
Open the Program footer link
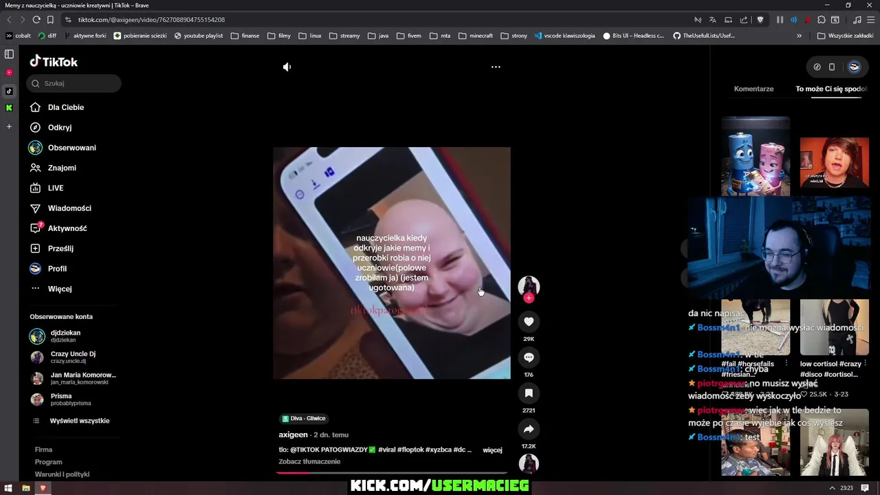click(x=48, y=462)
